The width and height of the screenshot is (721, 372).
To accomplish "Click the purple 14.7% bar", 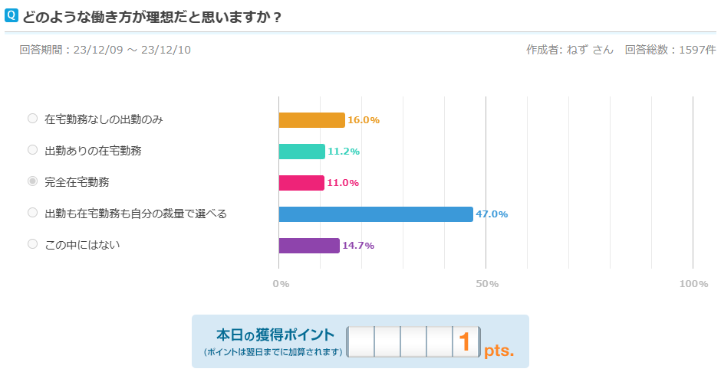I will point(309,246).
